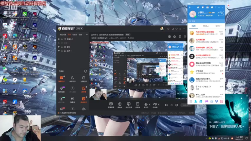The height and width of the screenshot is (141, 251).
Task: Open user avatar in streaming app title bar
Action: [x=162, y=29]
